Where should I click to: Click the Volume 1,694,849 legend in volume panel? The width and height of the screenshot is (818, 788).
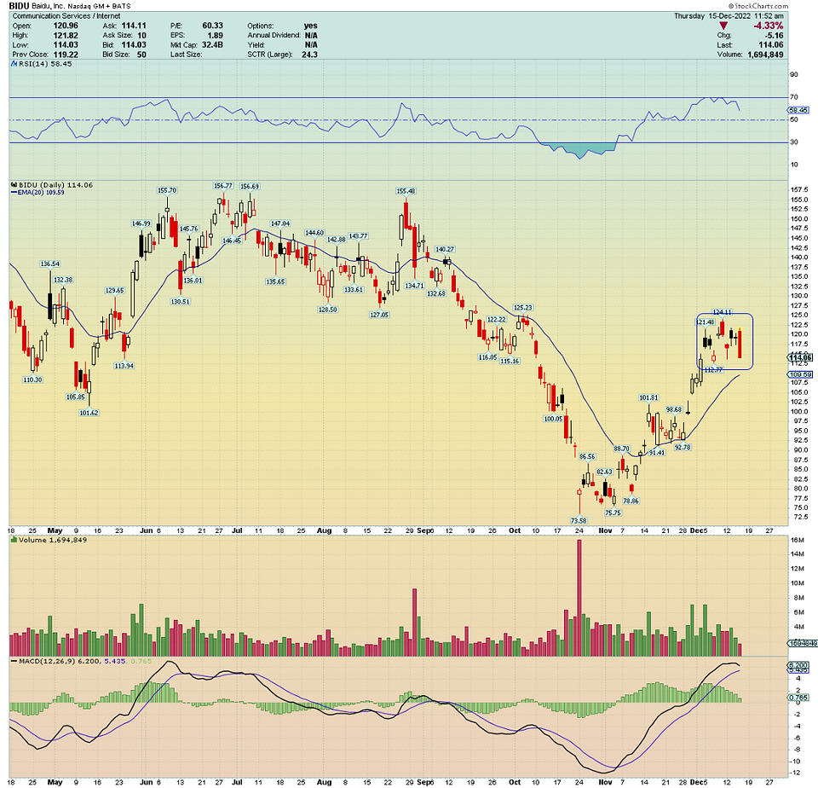[53, 540]
